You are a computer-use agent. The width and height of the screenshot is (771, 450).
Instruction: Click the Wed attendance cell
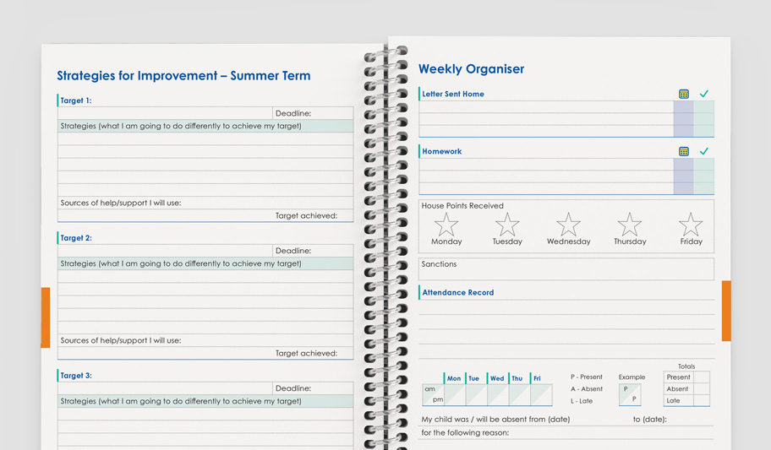tap(498, 395)
